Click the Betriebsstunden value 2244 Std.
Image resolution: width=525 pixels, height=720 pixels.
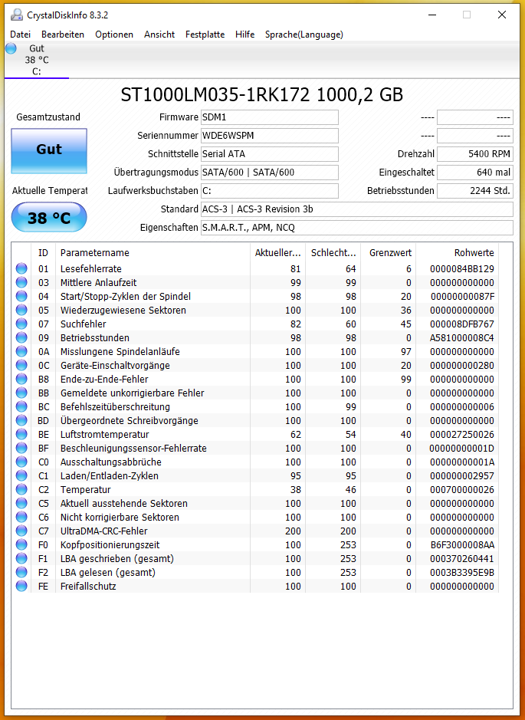tap(475, 191)
